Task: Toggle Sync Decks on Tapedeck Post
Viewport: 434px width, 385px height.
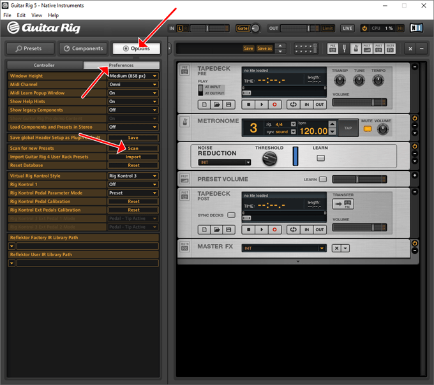Action: tap(231, 215)
